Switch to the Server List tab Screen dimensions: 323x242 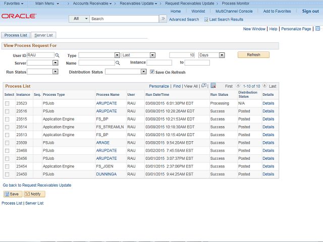point(43,35)
